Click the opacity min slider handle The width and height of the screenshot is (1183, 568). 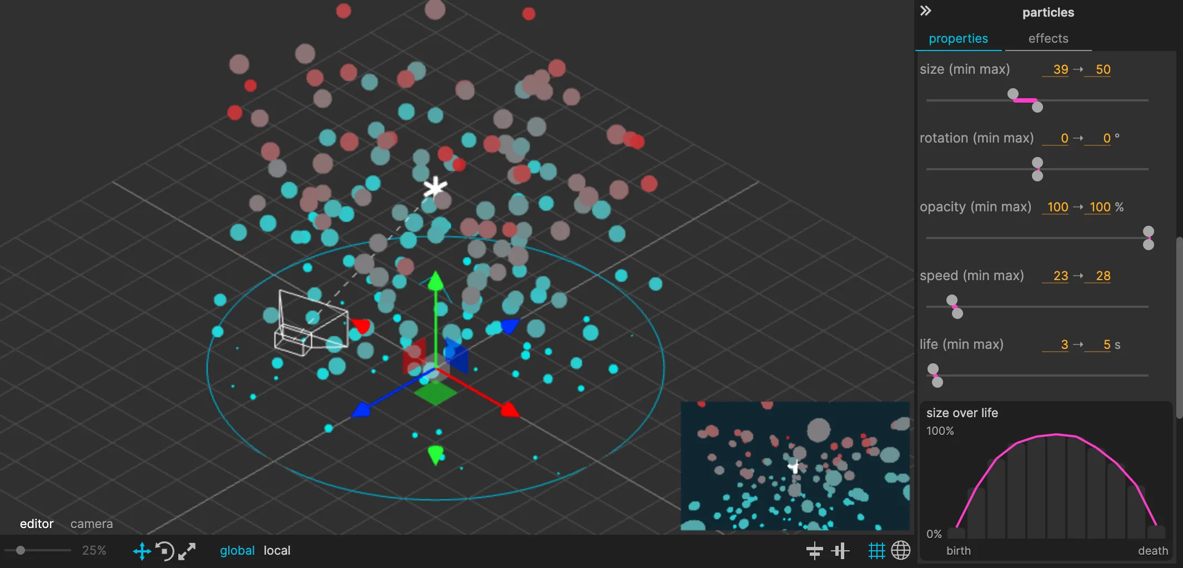point(1149,231)
